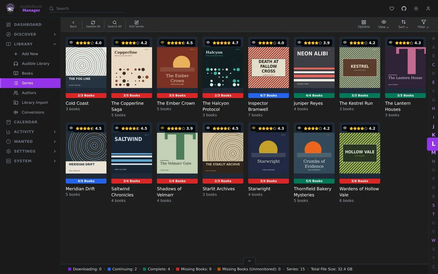This screenshot has height=274, width=438.
Task: Open Audible Library in sidebar
Action: click(36, 64)
